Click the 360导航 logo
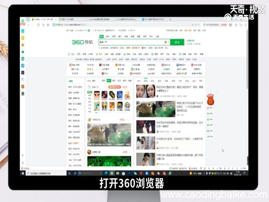Image resolution: width=269 pixels, height=202 pixels. pos(82,42)
